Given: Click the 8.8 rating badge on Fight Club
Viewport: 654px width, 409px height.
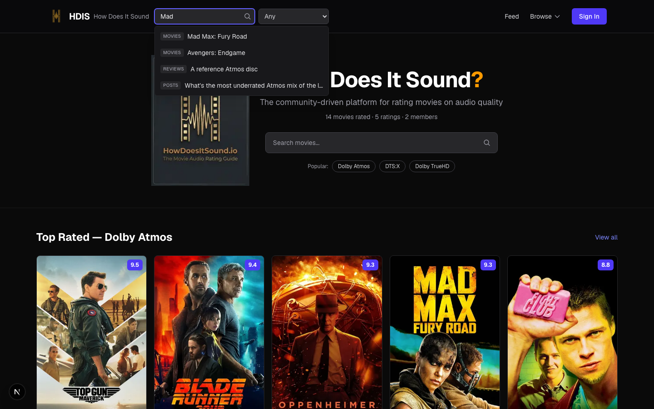Looking at the screenshot, I should (605, 265).
